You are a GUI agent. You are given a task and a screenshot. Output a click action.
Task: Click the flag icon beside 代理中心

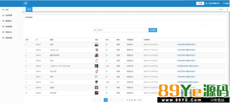point(3,32)
